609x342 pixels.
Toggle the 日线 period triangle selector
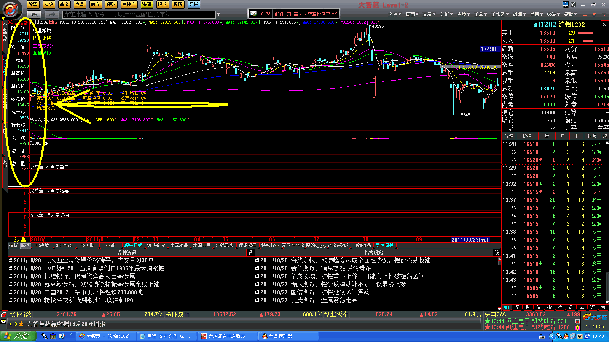tap(23, 239)
